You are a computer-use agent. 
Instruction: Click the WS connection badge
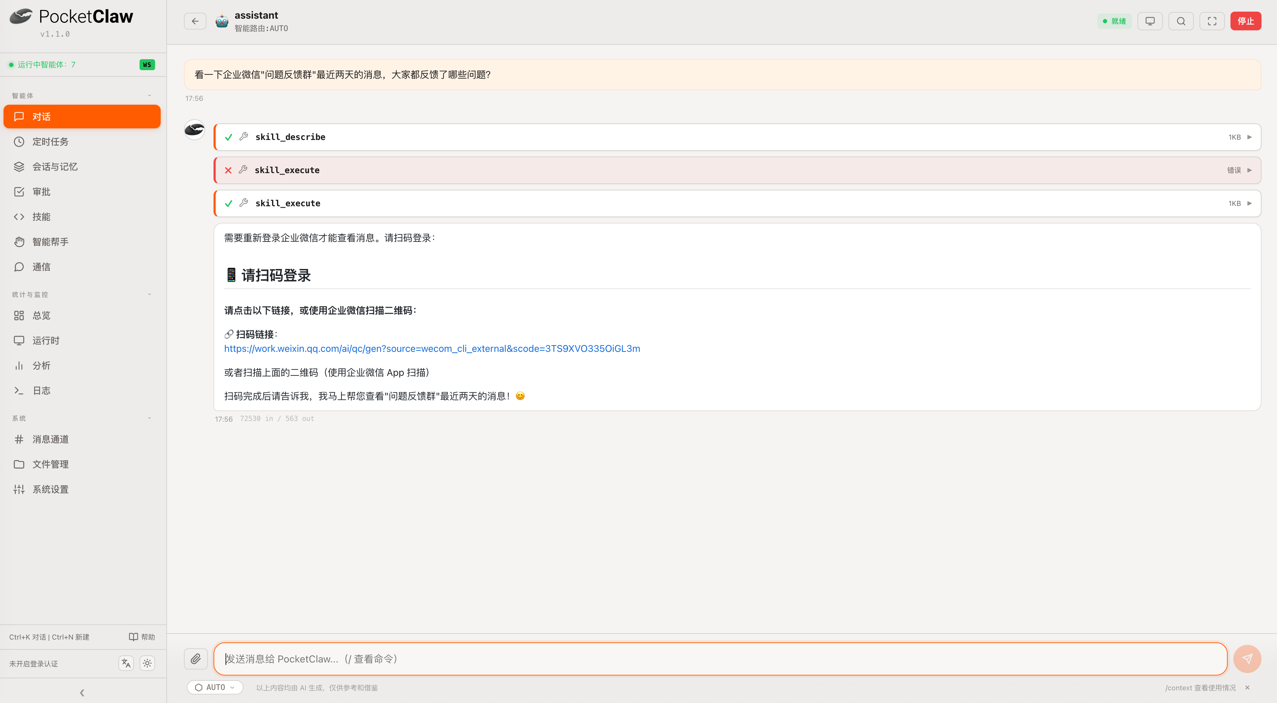(x=147, y=65)
